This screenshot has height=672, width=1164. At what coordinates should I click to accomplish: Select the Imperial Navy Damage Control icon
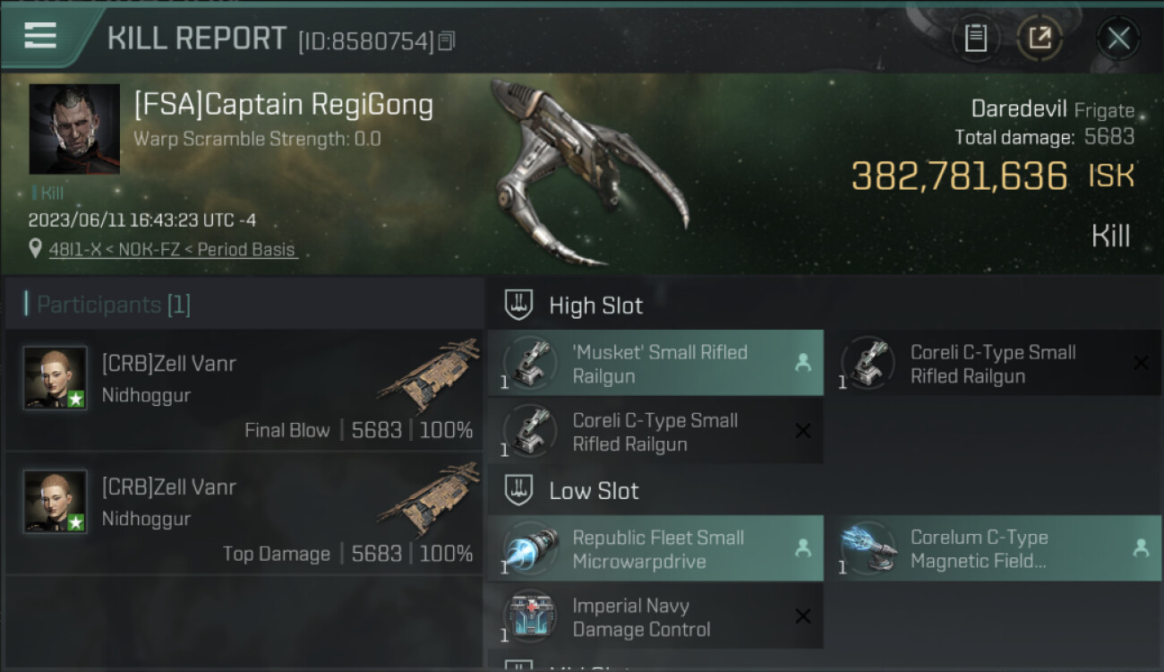coord(529,616)
